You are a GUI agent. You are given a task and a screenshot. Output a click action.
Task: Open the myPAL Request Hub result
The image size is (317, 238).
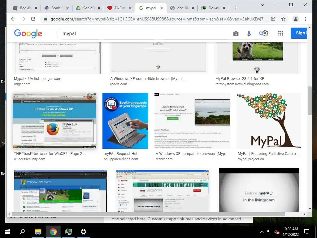121,154
